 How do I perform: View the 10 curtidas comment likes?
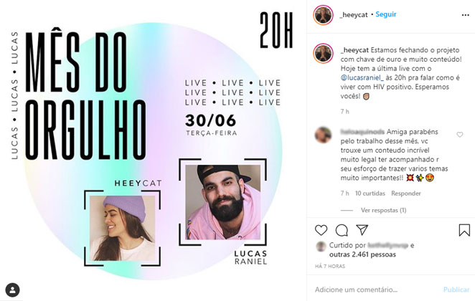(x=370, y=193)
